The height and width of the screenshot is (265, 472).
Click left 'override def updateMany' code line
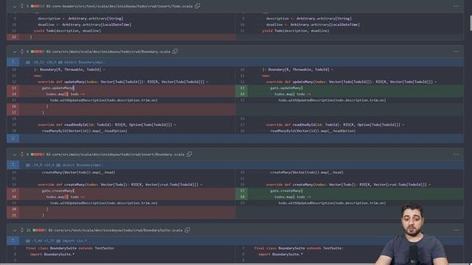tap(123, 82)
